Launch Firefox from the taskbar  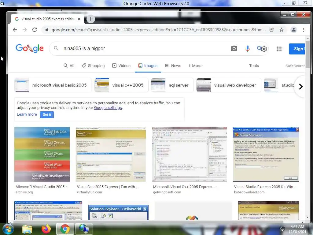click(x=46, y=229)
